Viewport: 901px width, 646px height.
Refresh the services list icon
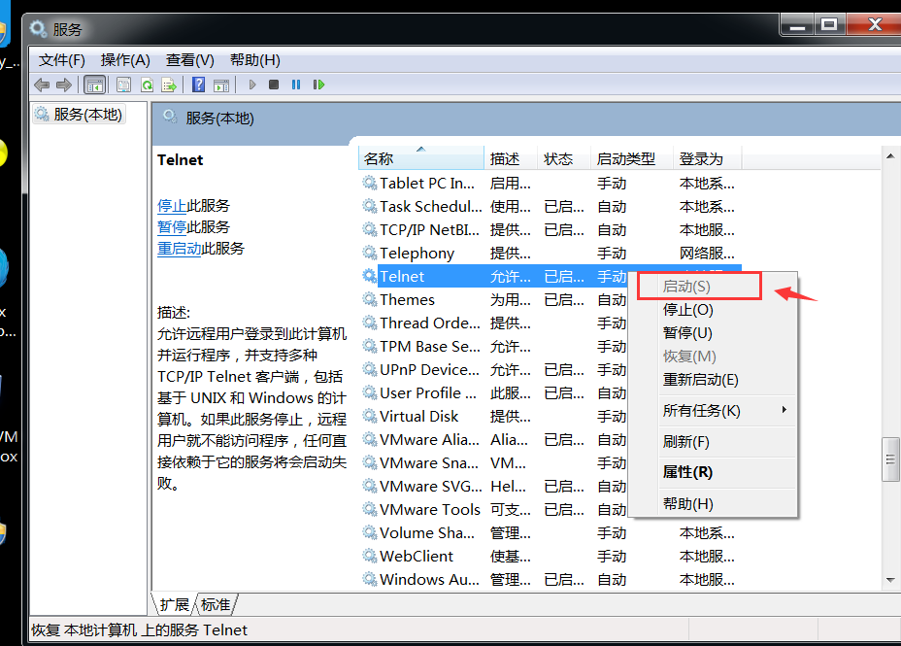pyautogui.click(x=148, y=85)
